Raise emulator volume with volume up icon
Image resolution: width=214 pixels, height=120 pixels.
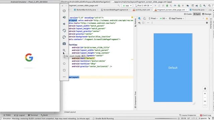pyautogui.click(x=64, y=17)
